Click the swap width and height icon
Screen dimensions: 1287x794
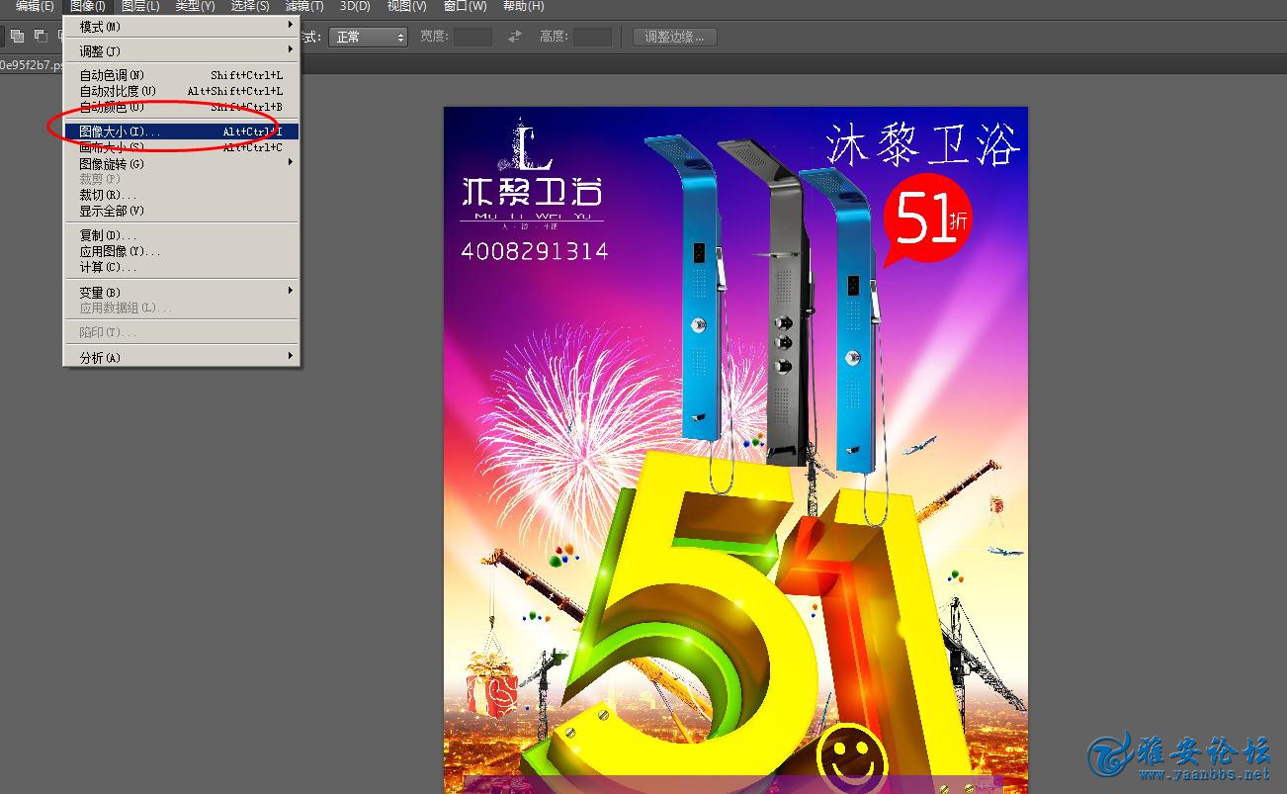pyautogui.click(x=514, y=37)
